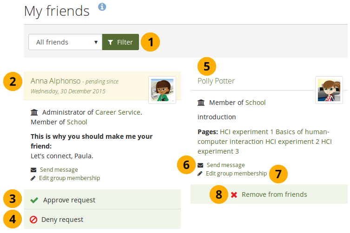Click the pencil icon in Anna's card
Viewport: 350px width, 233px height.
pyautogui.click(x=33, y=178)
